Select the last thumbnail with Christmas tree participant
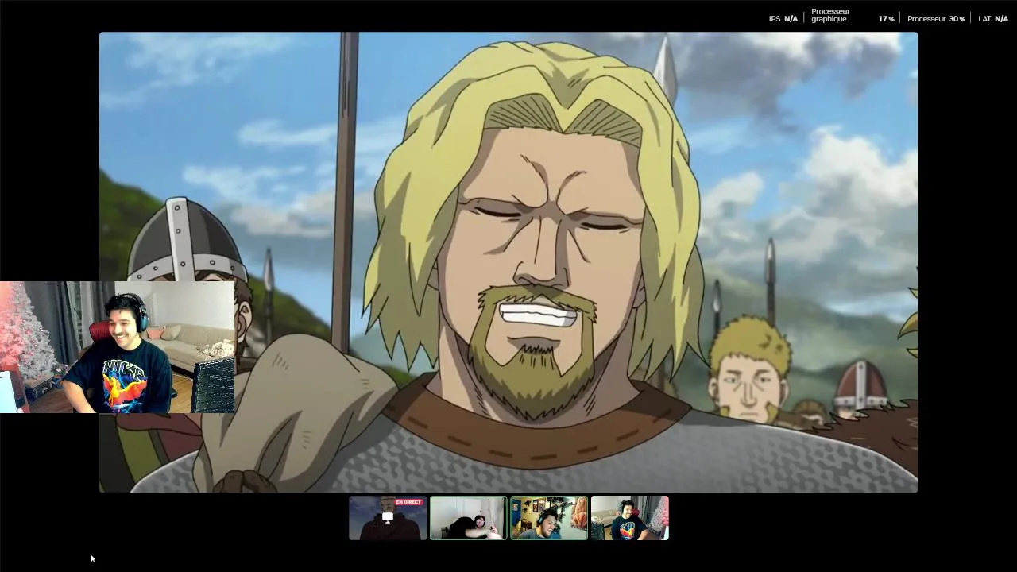 pyautogui.click(x=630, y=518)
